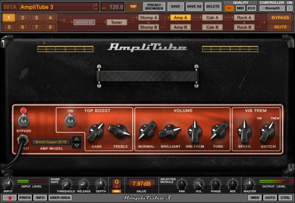Viewport: 295px width, 203px height.
Task: Toggle the tuner ON button
Action: [x=117, y=191]
